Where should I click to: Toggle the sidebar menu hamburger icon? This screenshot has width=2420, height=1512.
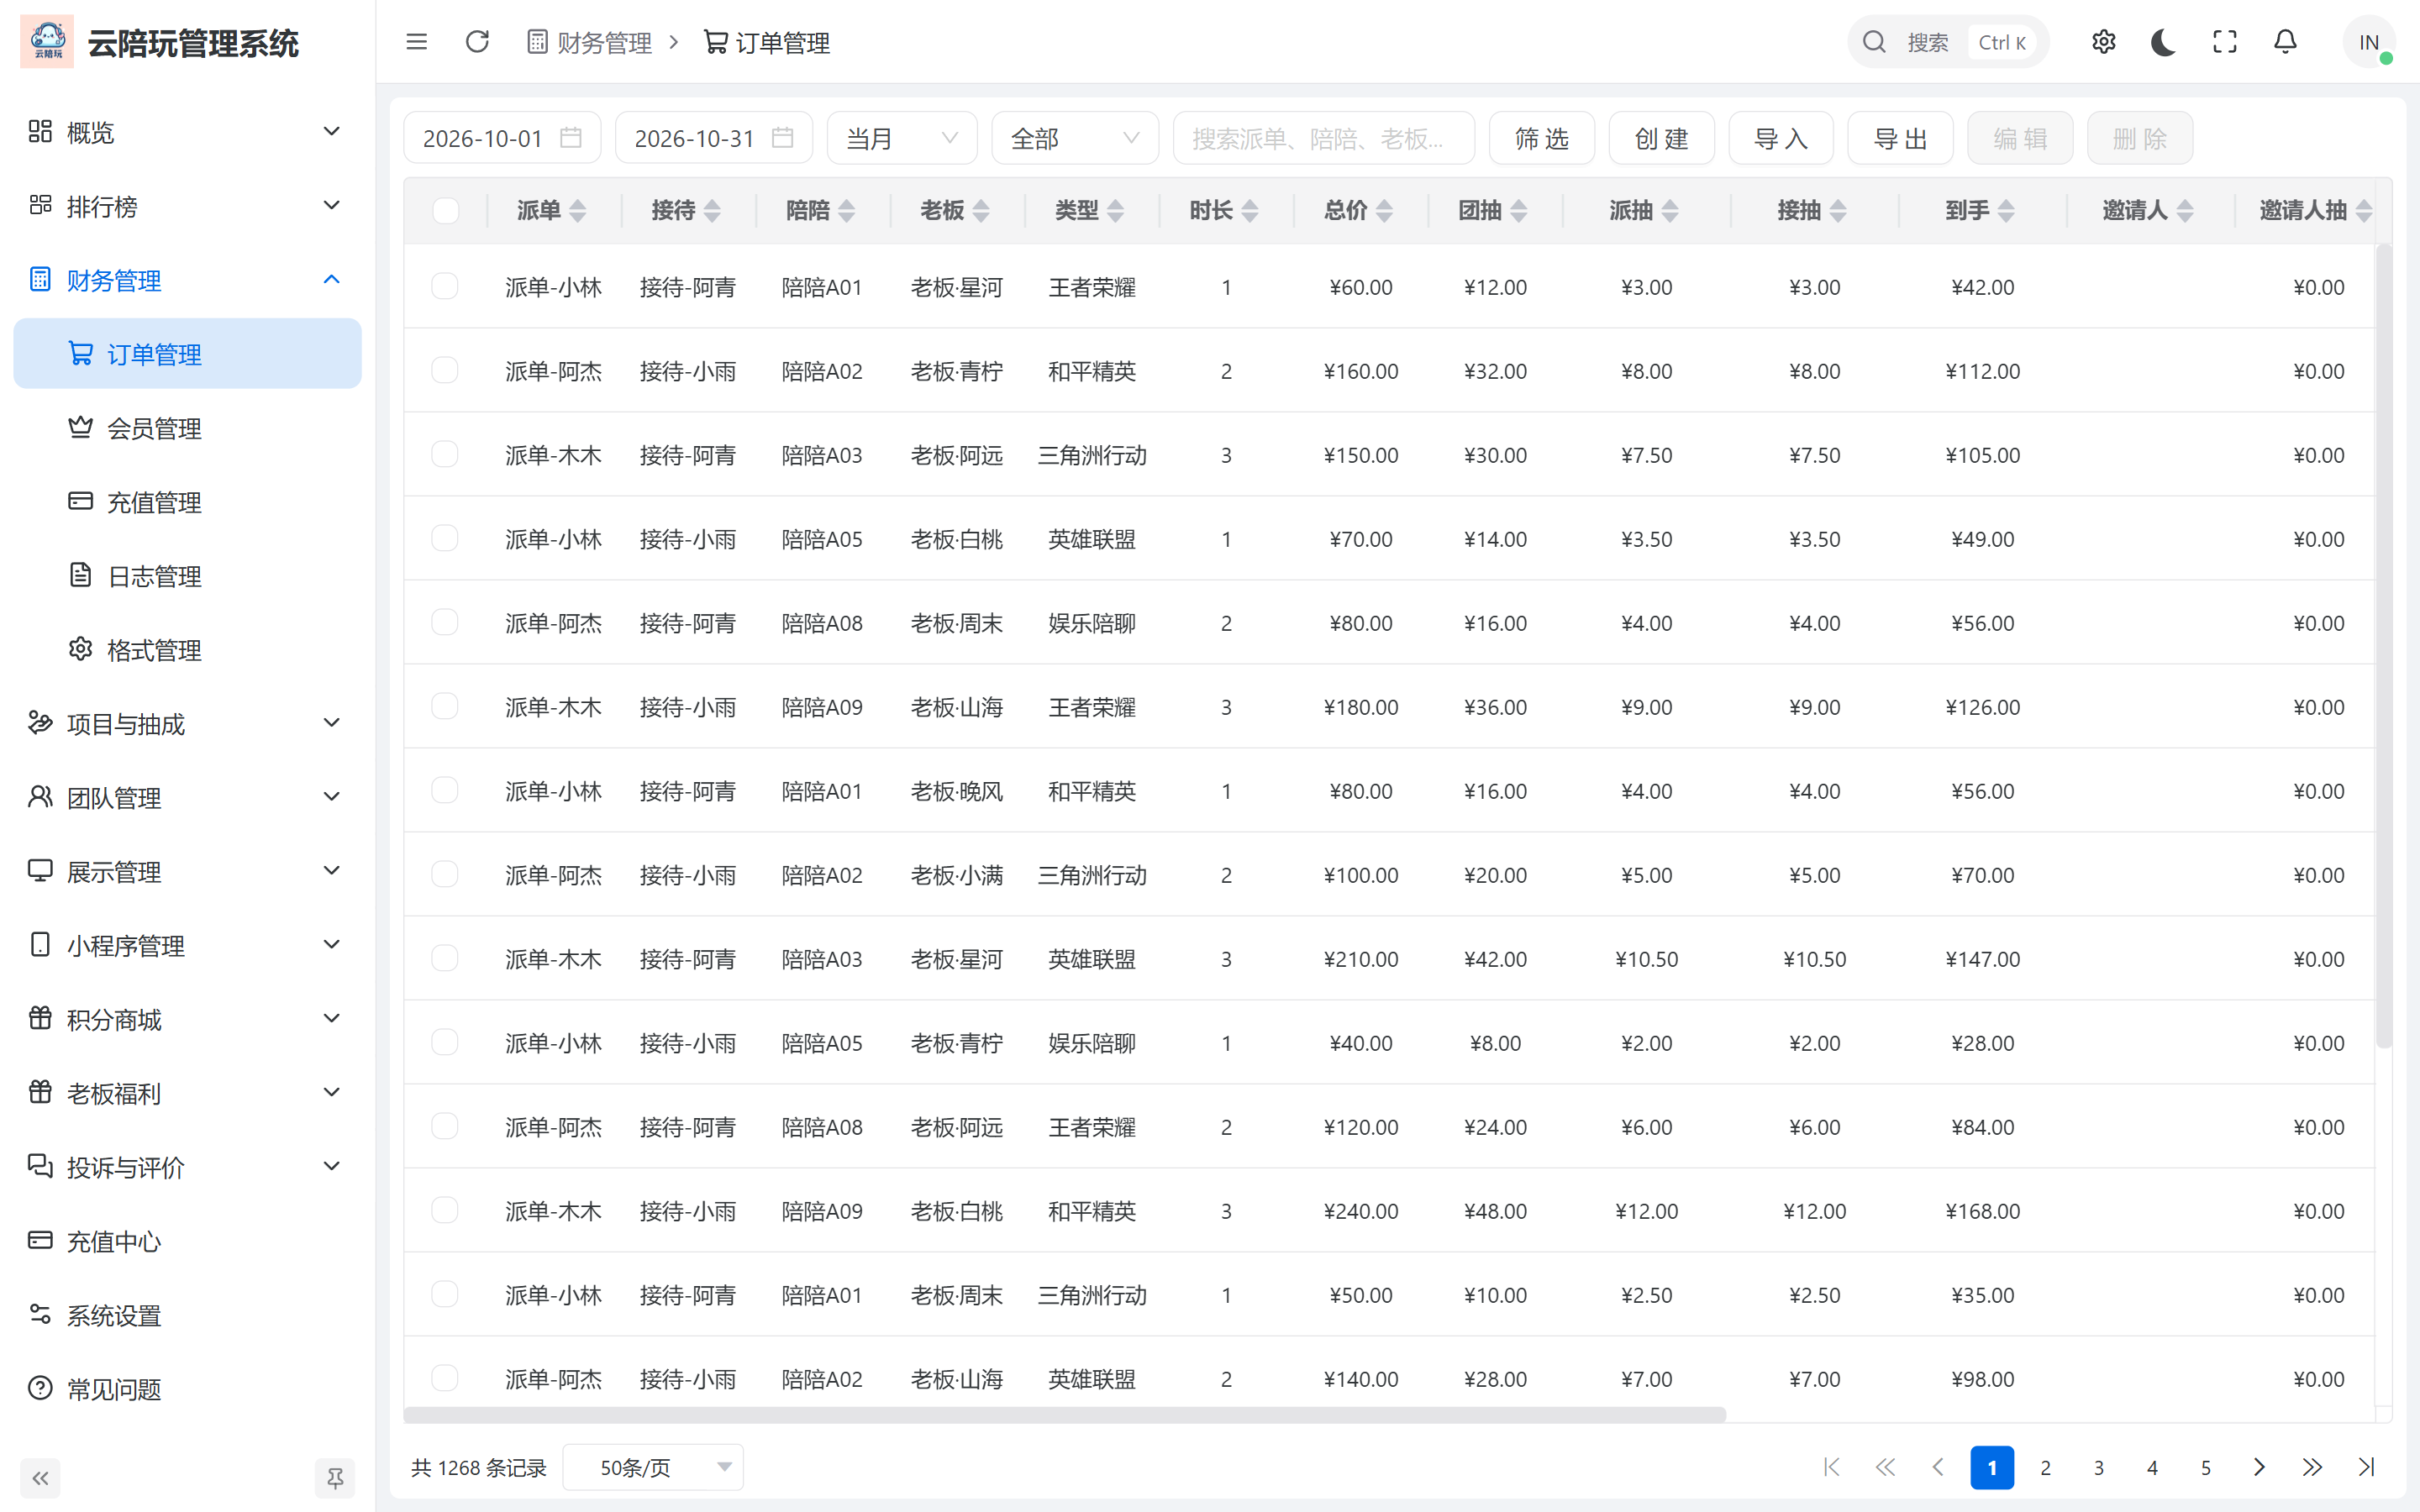416,42
